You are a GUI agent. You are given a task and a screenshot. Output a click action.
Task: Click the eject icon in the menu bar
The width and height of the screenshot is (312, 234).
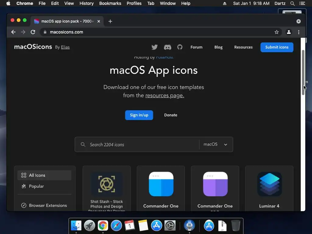click(225, 3)
